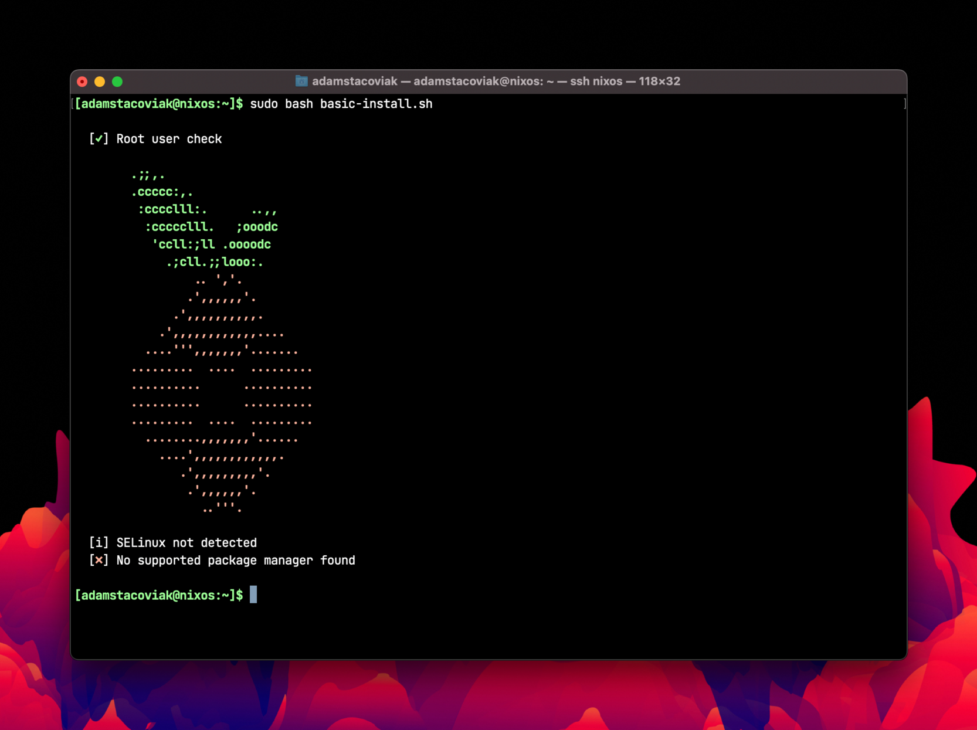The image size is (977, 730).
Task: Click the first '[adamstacoviak@nixos:~]$' prompt
Action: pos(159,104)
